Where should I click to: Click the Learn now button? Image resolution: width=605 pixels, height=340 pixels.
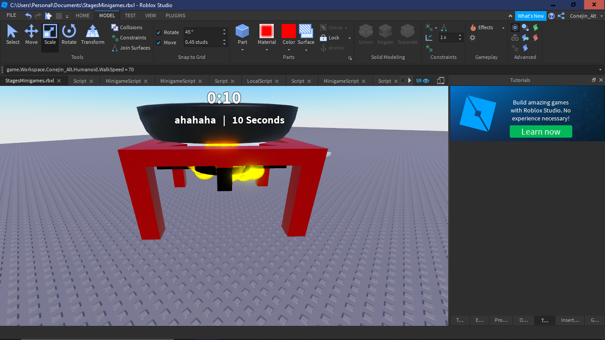[x=541, y=131]
